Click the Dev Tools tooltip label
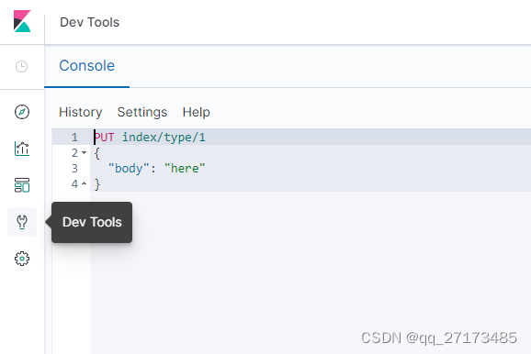Viewport: 531px width, 354px height. click(x=92, y=222)
